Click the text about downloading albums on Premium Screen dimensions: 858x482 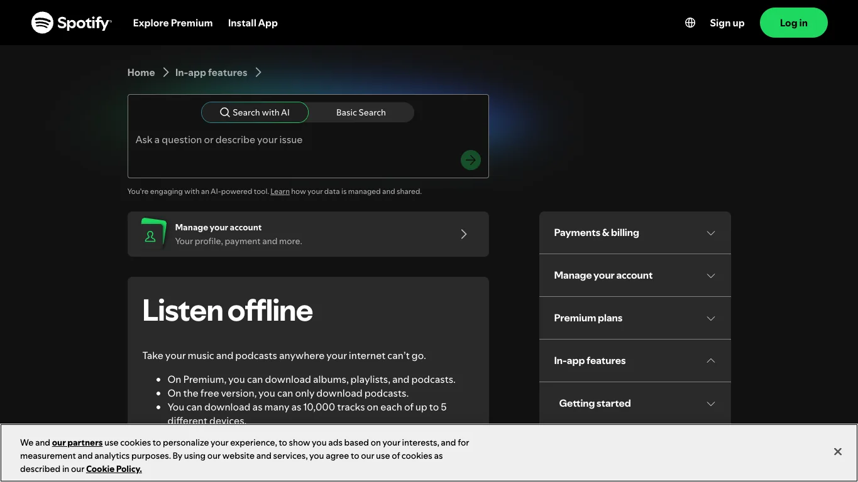point(312,380)
